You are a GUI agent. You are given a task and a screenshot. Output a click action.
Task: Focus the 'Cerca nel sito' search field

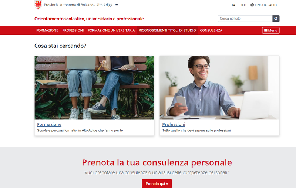(x=245, y=19)
